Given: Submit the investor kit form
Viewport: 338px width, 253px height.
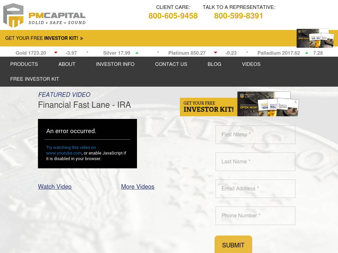Looking at the screenshot, I should pos(233,245).
